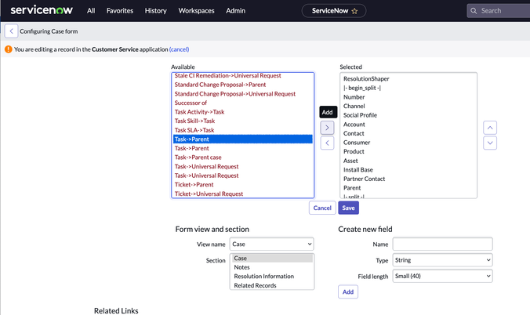Select Successor of in Available list
The width and height of the screenshot is (530, 315).
pos(243,103)
